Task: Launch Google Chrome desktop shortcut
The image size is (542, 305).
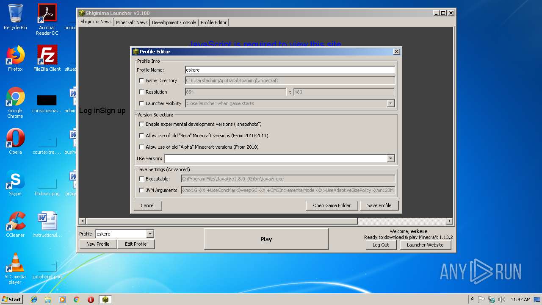Action: click(15, 103)
